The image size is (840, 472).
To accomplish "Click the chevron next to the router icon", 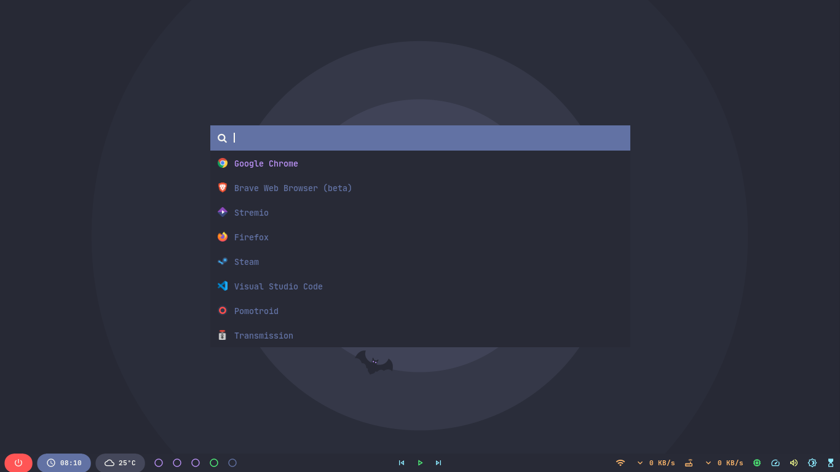I will point(708,463).
